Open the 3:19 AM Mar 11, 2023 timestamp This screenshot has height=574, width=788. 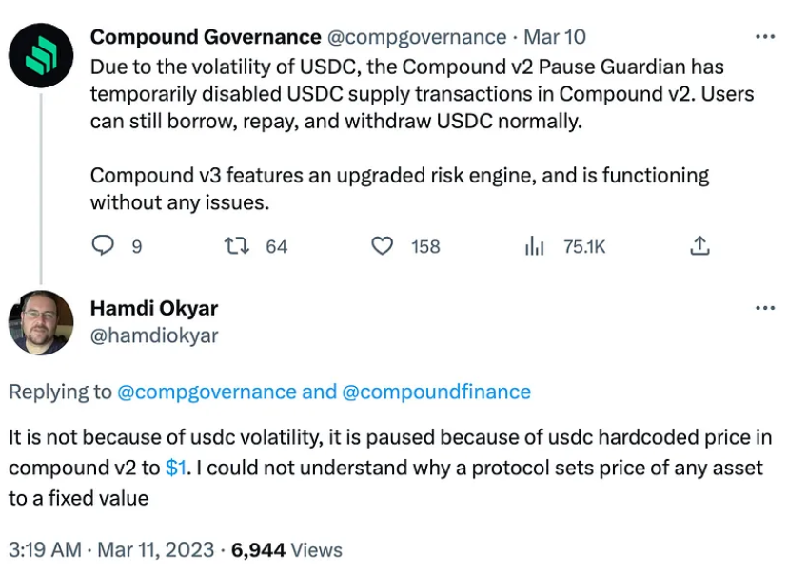point(111,550)
